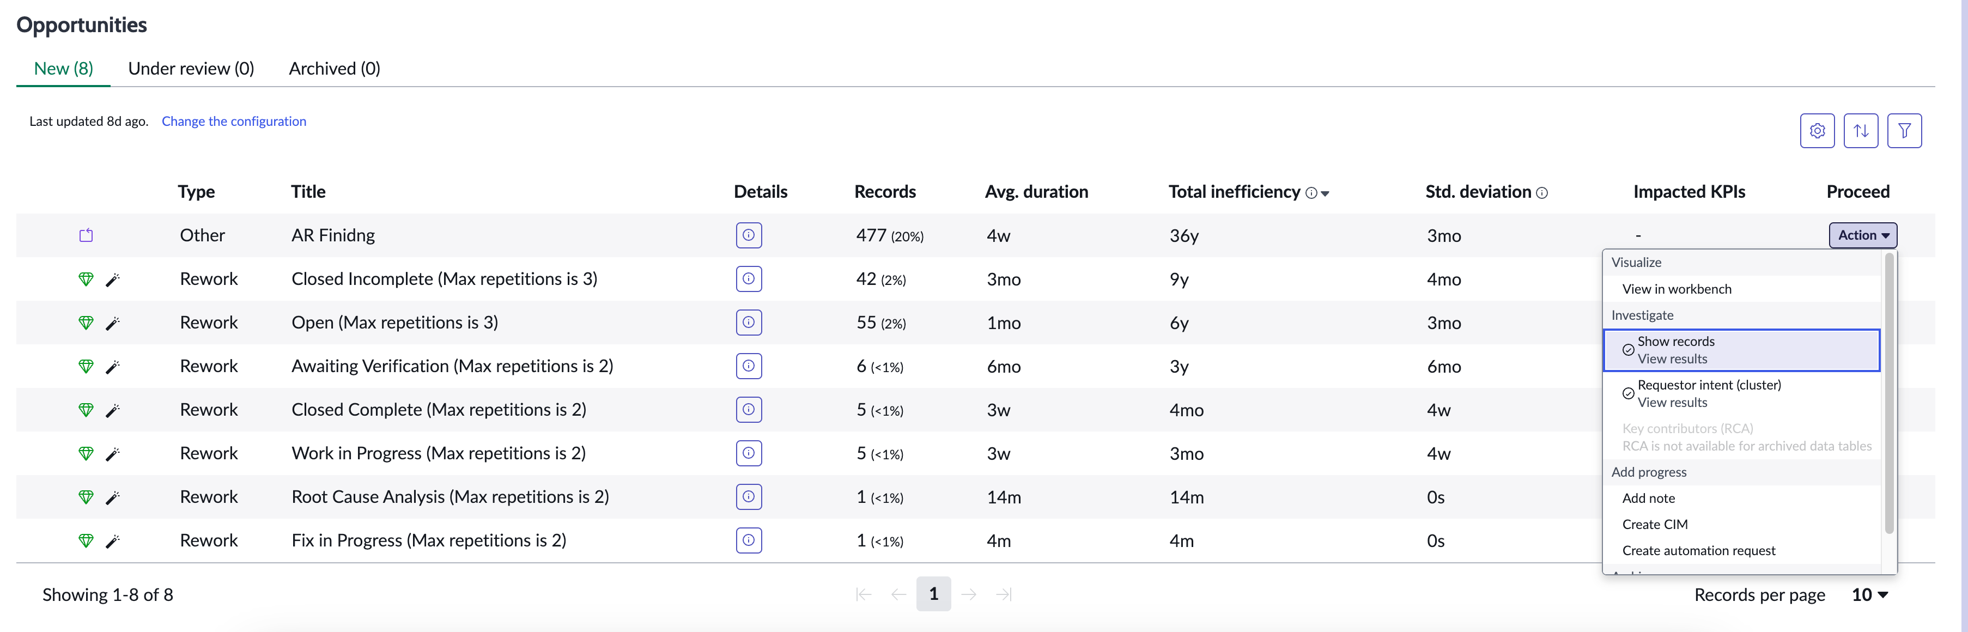This screenshot has width=1968, height=632.
Task: Toggle Total inefficiency sort arrow
Action: click(x=1325, y=194)
